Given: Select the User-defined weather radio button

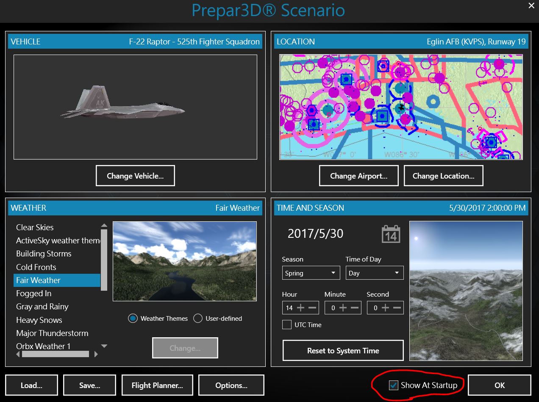Looking at the screenshot, I should coord(198,319).
